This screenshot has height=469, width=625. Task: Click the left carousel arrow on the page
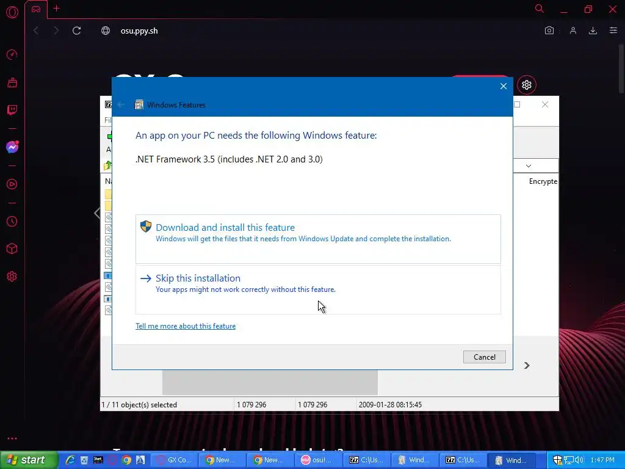97,213
